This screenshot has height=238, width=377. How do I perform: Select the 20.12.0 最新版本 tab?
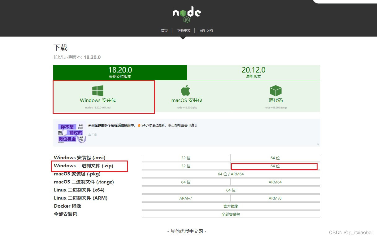[253, 73]
